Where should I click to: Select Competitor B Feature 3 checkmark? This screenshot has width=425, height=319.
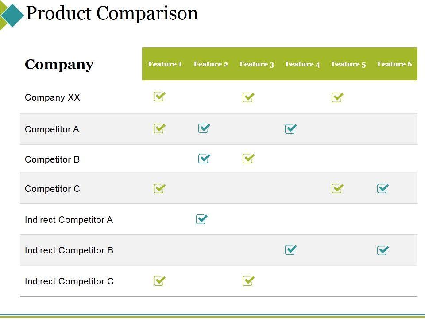coord(248,159)
